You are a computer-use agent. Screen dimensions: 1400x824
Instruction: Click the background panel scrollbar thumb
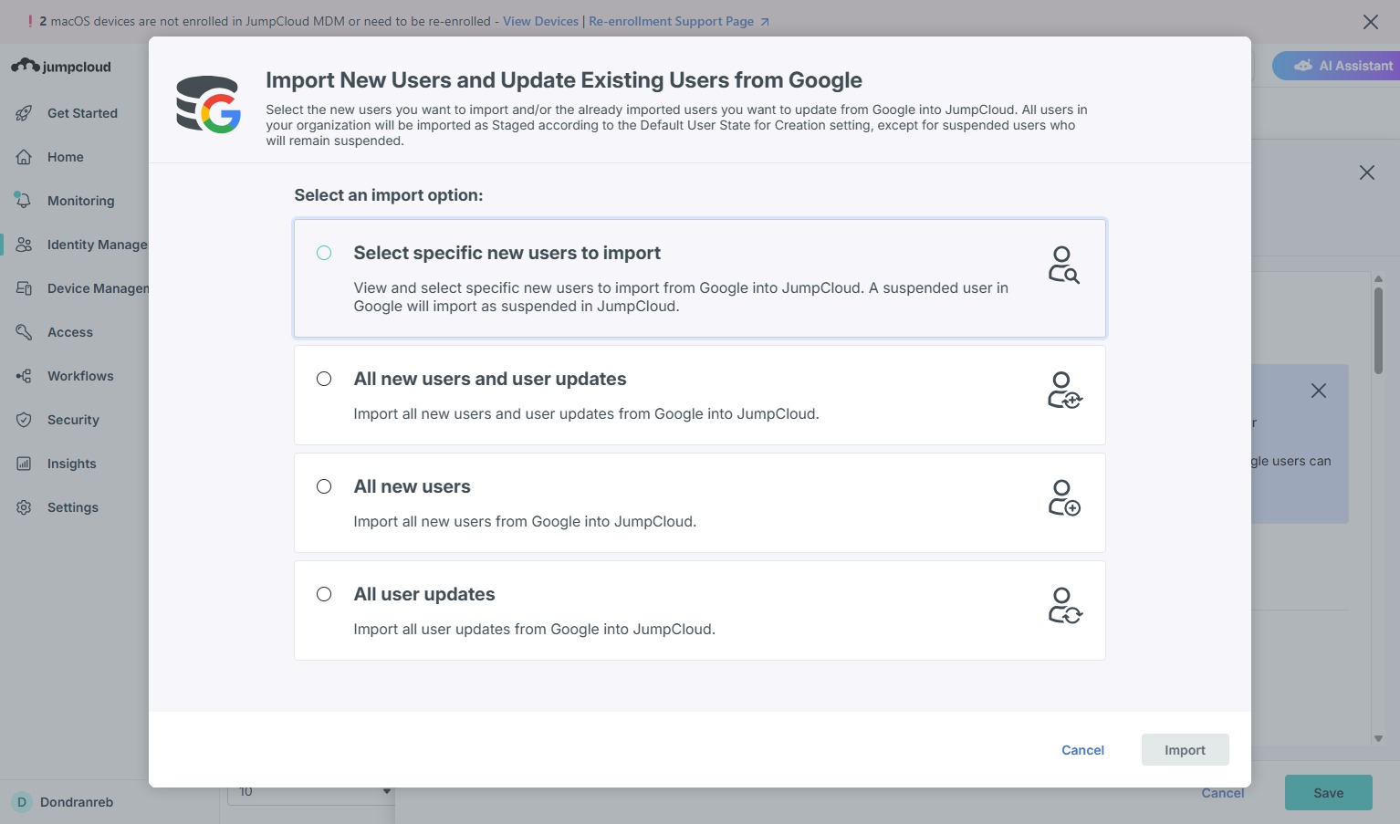click(x=1378, y=330)
